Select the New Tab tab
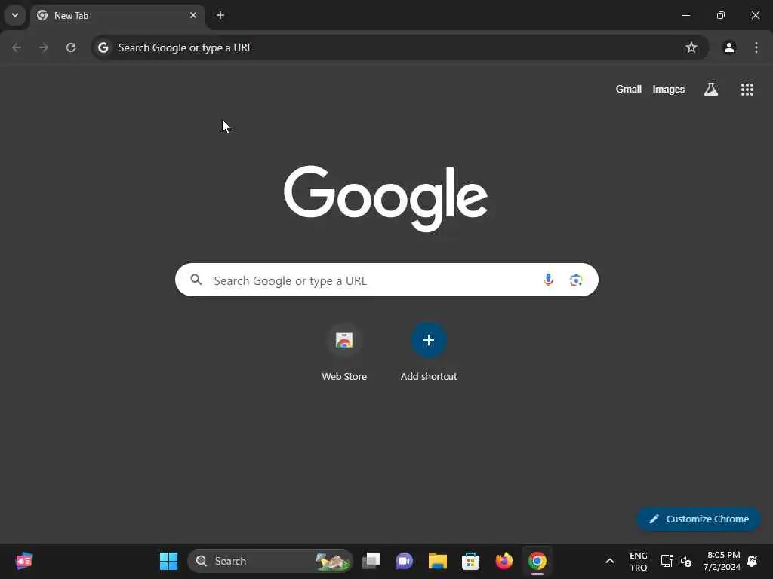This screenshot has width=773, height=579. 117,16
